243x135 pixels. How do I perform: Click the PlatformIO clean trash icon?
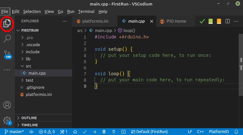coord(104,131)
